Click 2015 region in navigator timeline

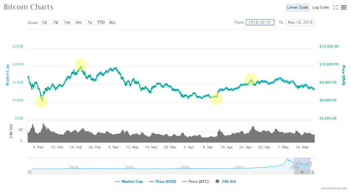(129, 167)
